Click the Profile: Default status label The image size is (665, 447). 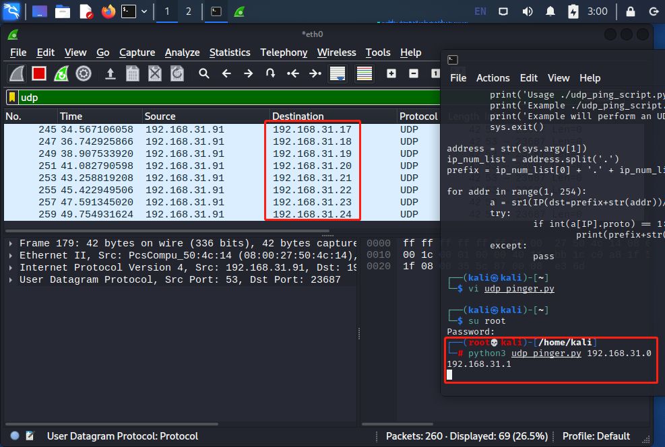click(596, 436)
